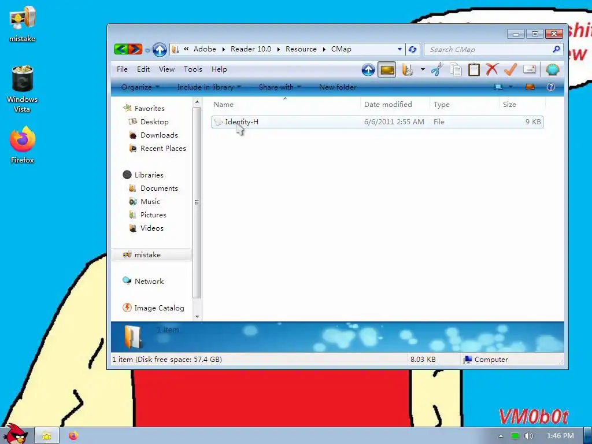The width and height of the screenshot is (592, 444).
Task: Click the Refresh button beside the address bar
Action: (413, 50)
